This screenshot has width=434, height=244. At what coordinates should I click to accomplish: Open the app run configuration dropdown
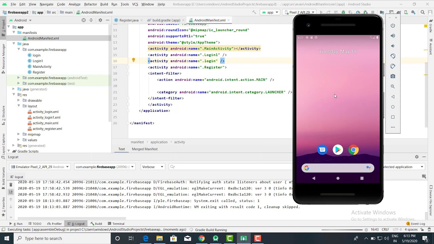pos(270,12)
